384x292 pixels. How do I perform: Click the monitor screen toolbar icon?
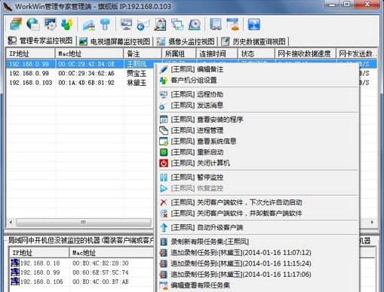(126, 24)
